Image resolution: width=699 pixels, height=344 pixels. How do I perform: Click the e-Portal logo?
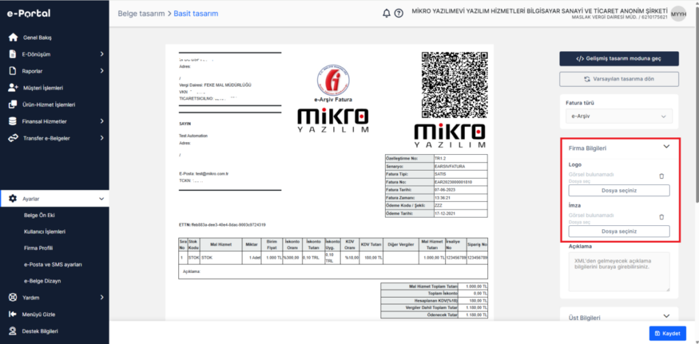tap(28, 14)
